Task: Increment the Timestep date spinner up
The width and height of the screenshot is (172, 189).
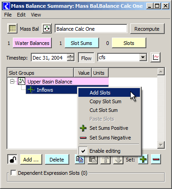Action: point(70,56)
